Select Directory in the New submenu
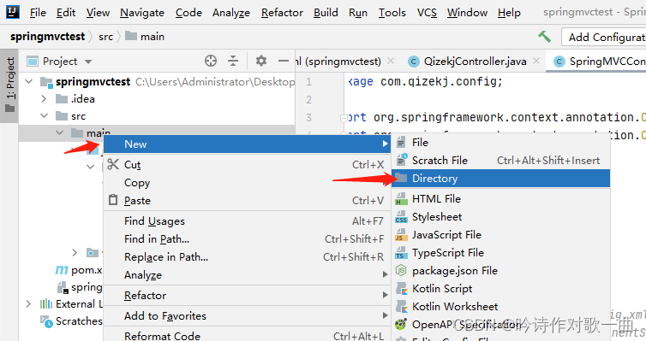Viewport: 646px width, 341px height. click(500, 179)
